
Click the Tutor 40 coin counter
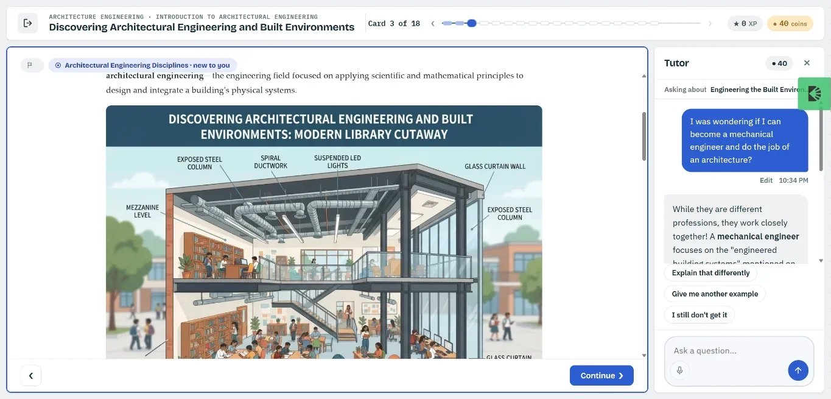779,63
